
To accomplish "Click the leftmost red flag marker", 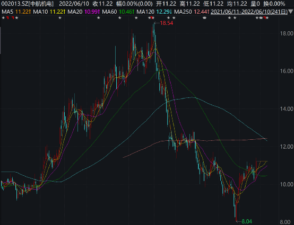I will (7, 18).
